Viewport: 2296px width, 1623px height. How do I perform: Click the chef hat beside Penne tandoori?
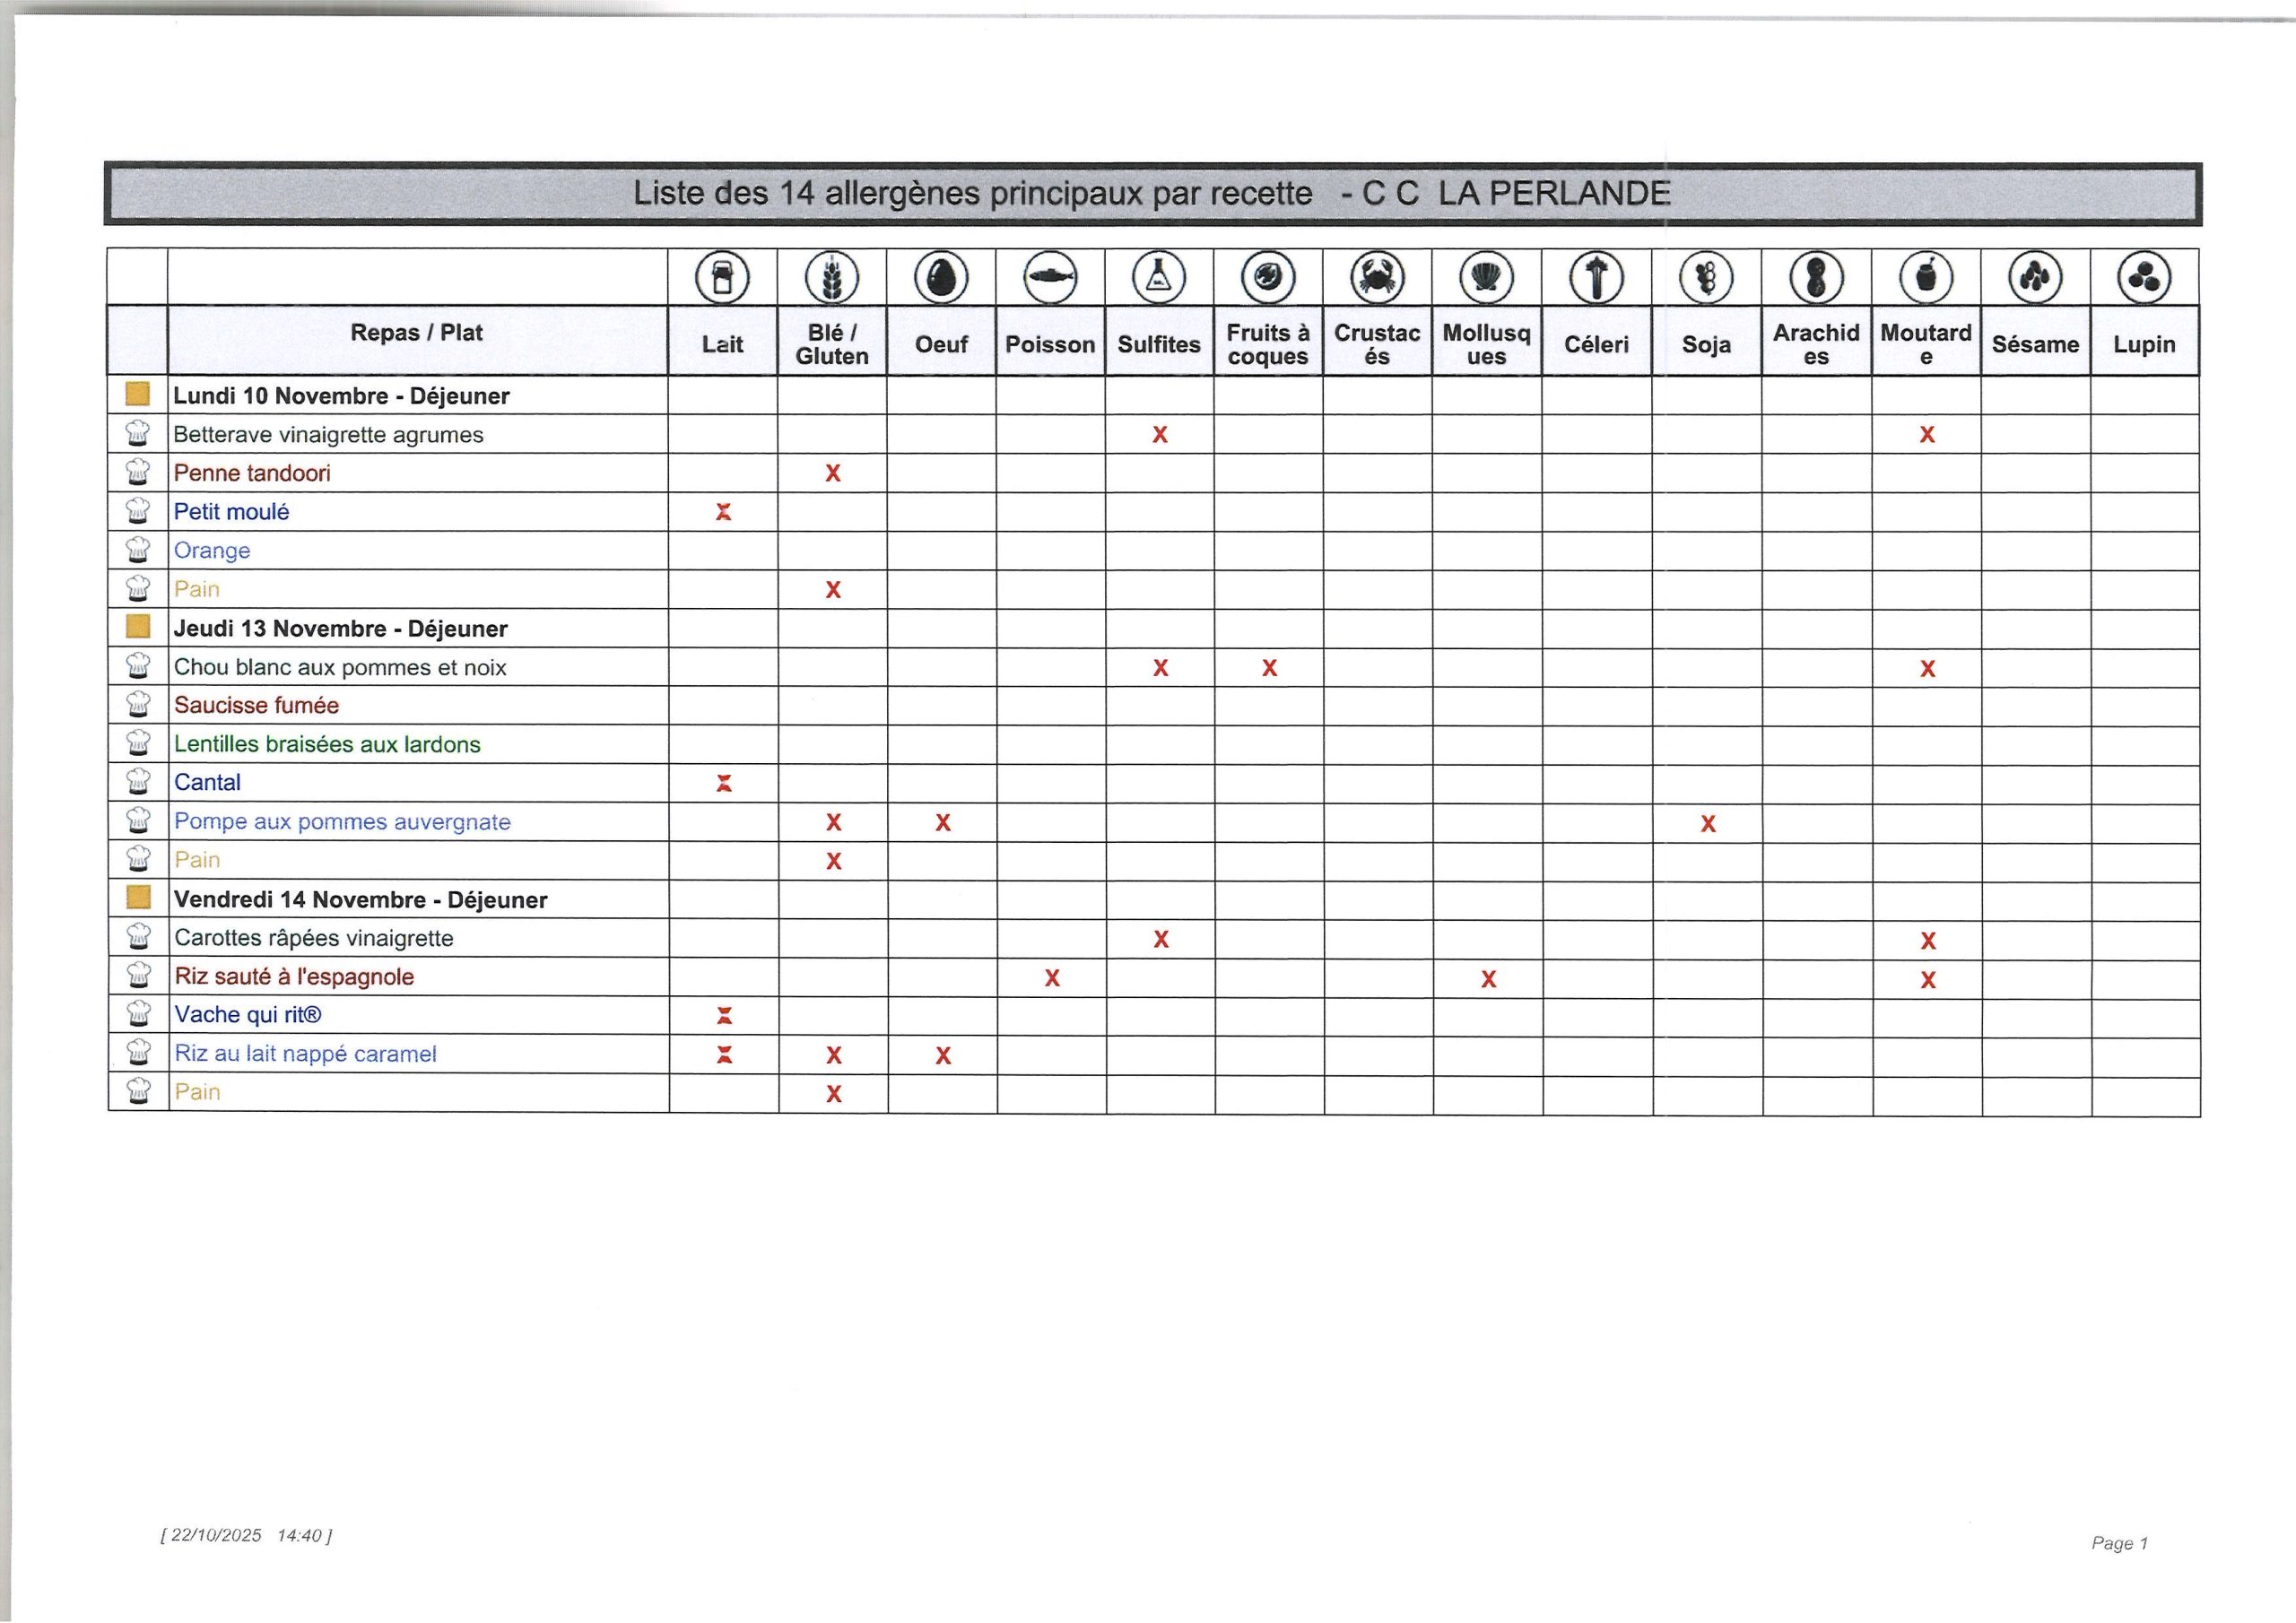click(x=138, y=473)
